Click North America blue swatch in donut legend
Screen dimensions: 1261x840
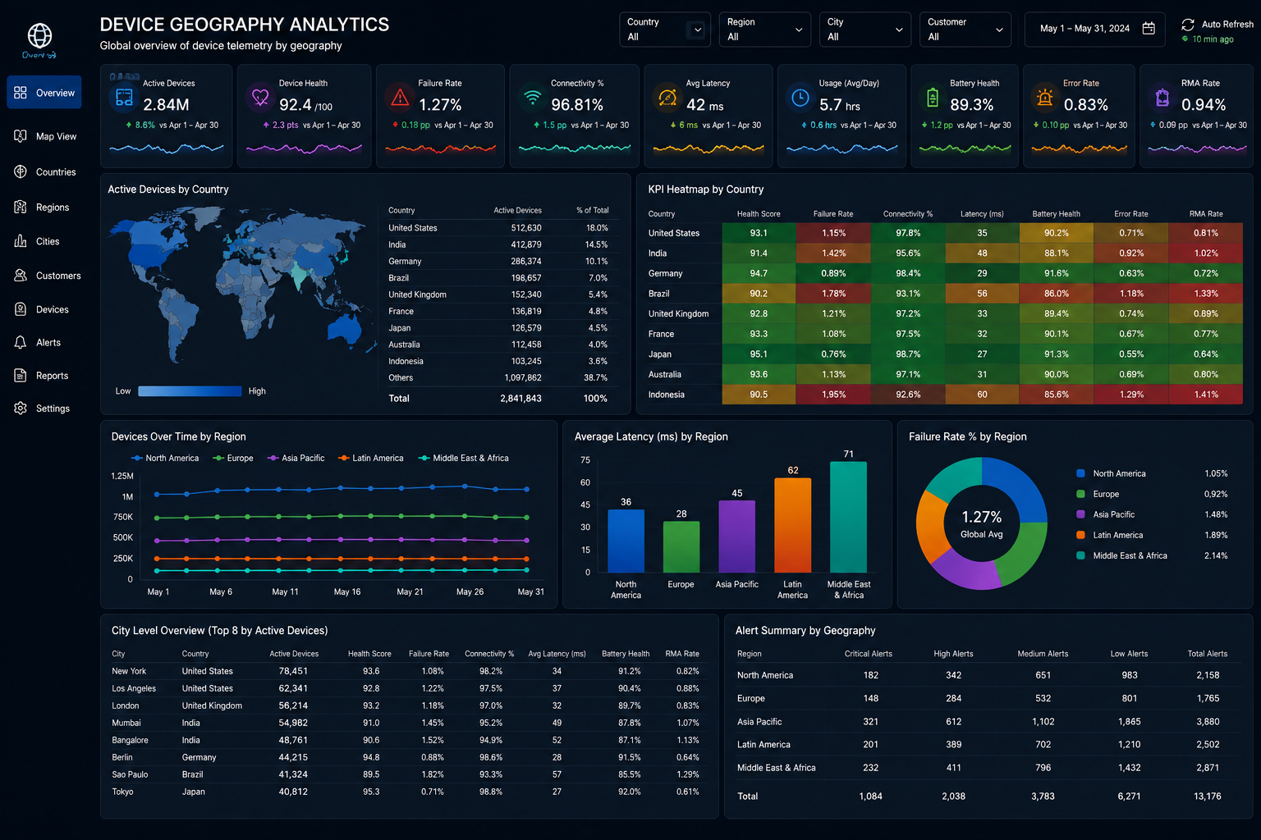(1080, 473)
